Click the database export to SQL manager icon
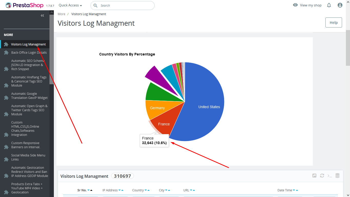This screenshot has height=197, width=350. pos(337,176)
